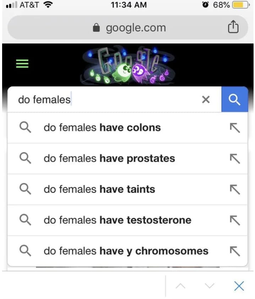Tap the 'do females' search input field
The height and width of the screenshot is (299, 255).
coord(107,100)
